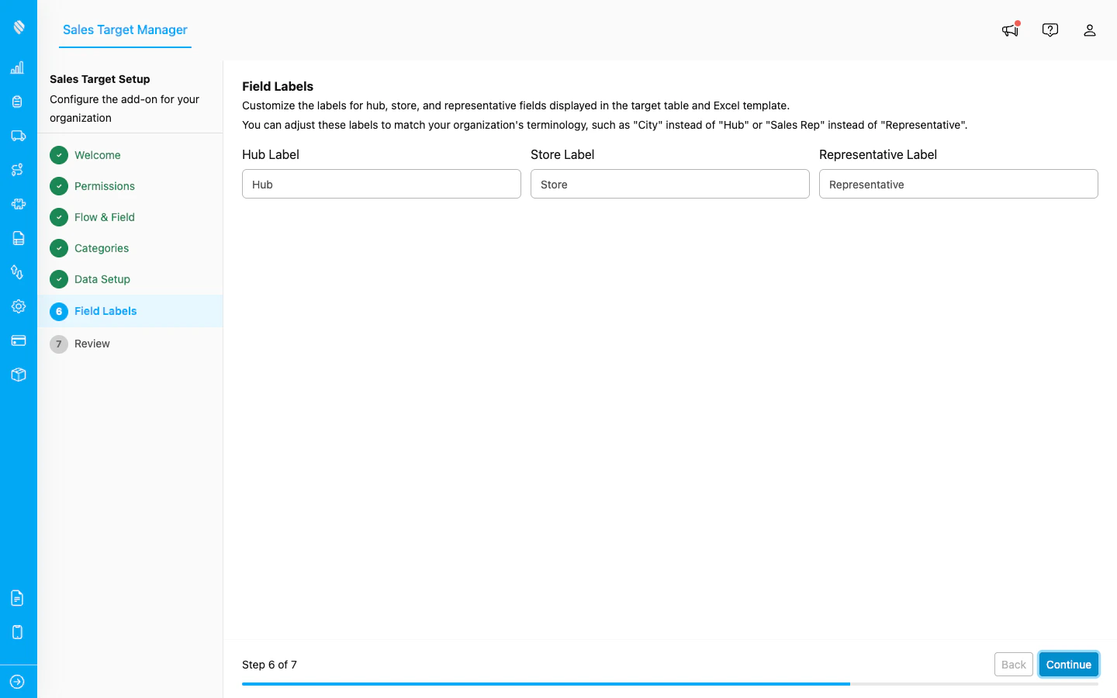Open the settings gear icon in sidebar
Image resolution: width=1117 pixels, height=698 pixels.
pos(18,306)
